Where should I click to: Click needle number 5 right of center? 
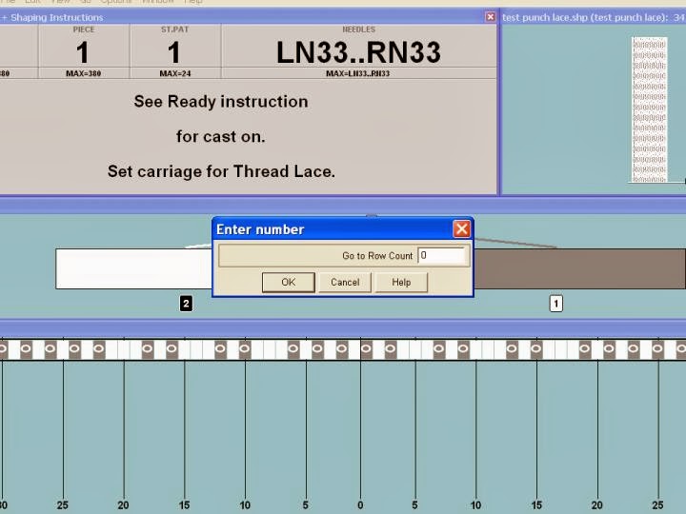[414, 505]
